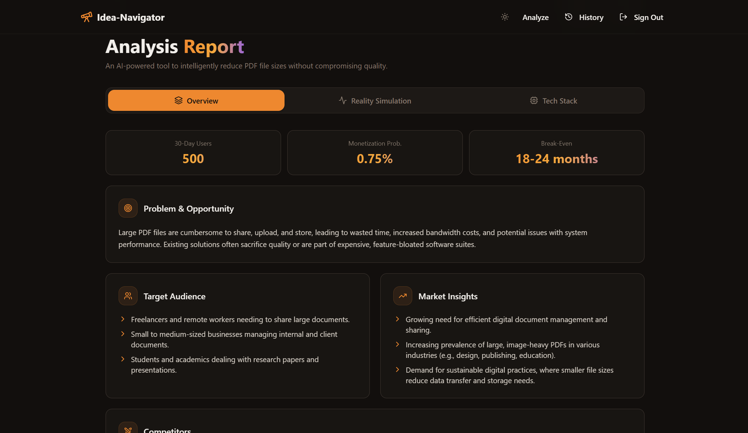Click the Market Insights trending-up icon
748x433 pixels.
pyautogui.click(x=403, y=296)
